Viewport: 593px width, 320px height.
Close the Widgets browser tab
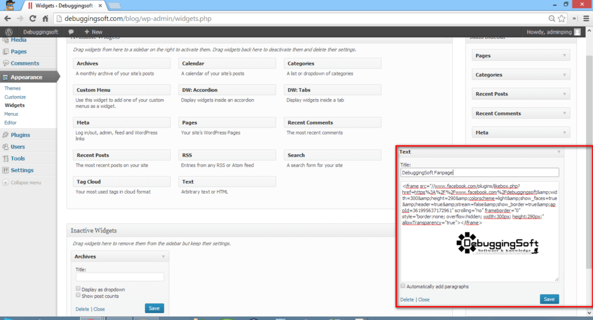coord(100,6)
